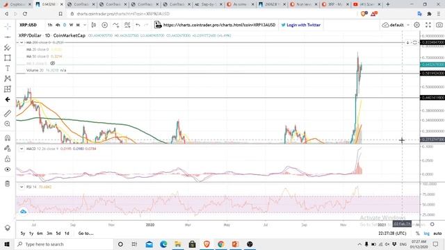Image resolution: width=445 pixels, height=250 pixels.
Task: Select the horizontal line drawing tool
Action: point(8,37)
